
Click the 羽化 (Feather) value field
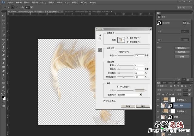pyautogui.click(x=139, y=69)
